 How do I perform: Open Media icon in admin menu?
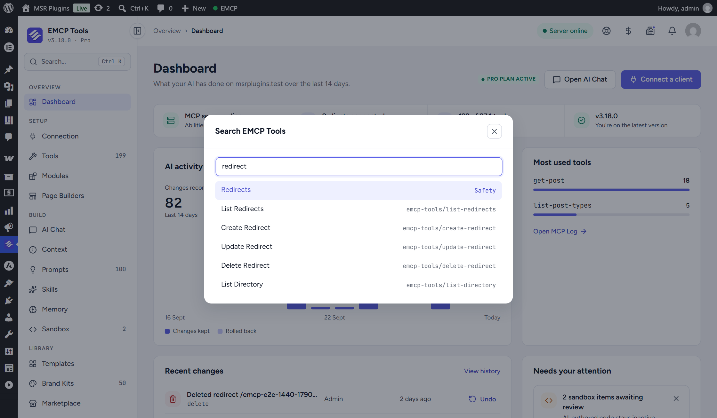tap(9, 86)
